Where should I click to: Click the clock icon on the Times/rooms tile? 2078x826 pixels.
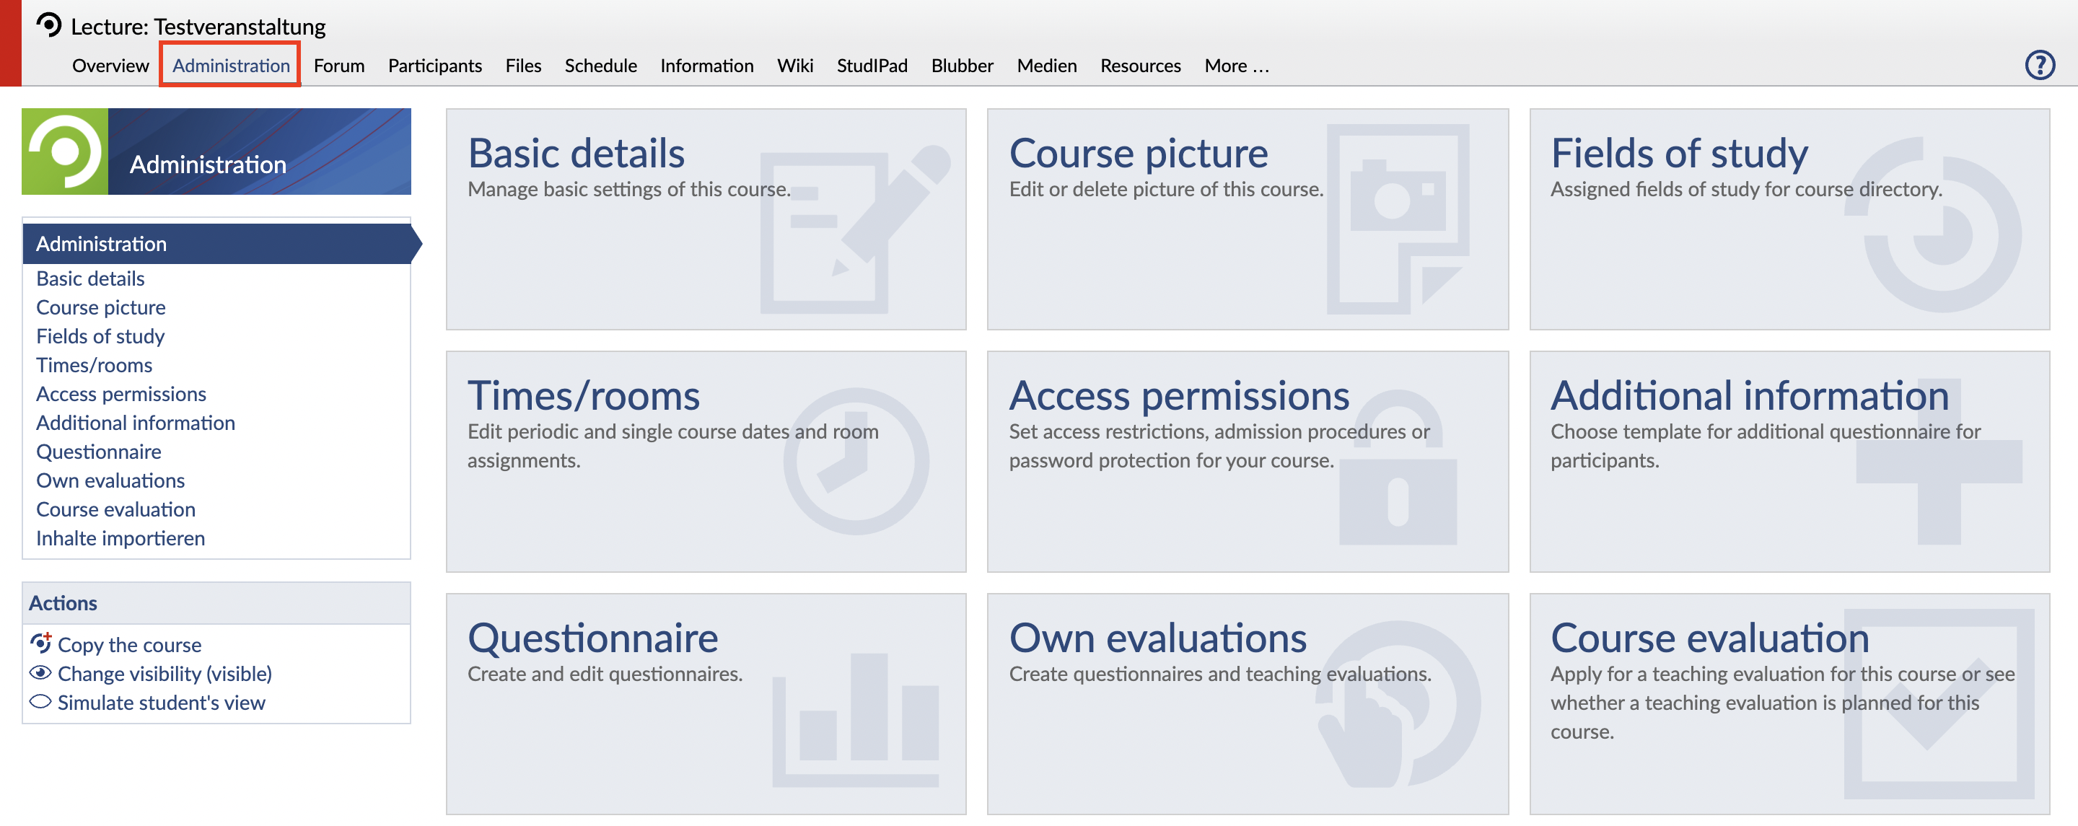(855, 462)
